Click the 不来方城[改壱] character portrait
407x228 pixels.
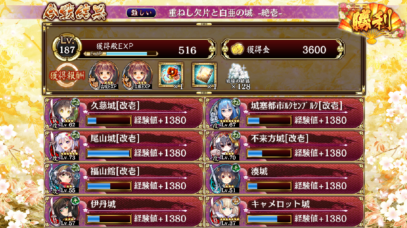[225, 146]
